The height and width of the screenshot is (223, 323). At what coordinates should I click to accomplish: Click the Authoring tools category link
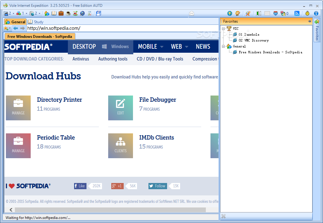pos(113,59)
